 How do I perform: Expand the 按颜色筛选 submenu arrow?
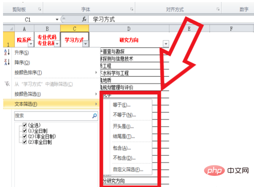pos(96,94)
